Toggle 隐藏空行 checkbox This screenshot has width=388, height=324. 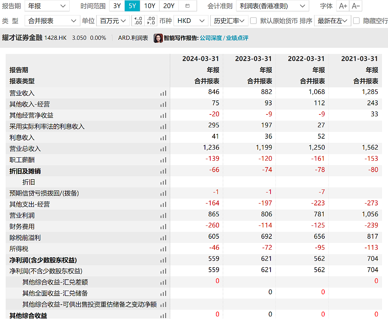tap(356, 21)
